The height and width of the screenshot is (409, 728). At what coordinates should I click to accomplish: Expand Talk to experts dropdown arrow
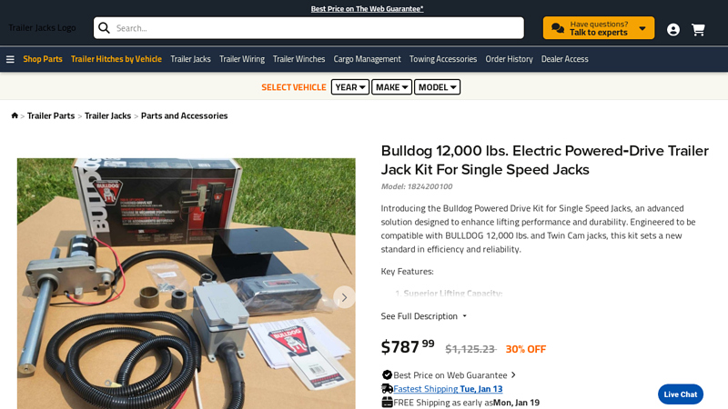click(x=642, y=28)
